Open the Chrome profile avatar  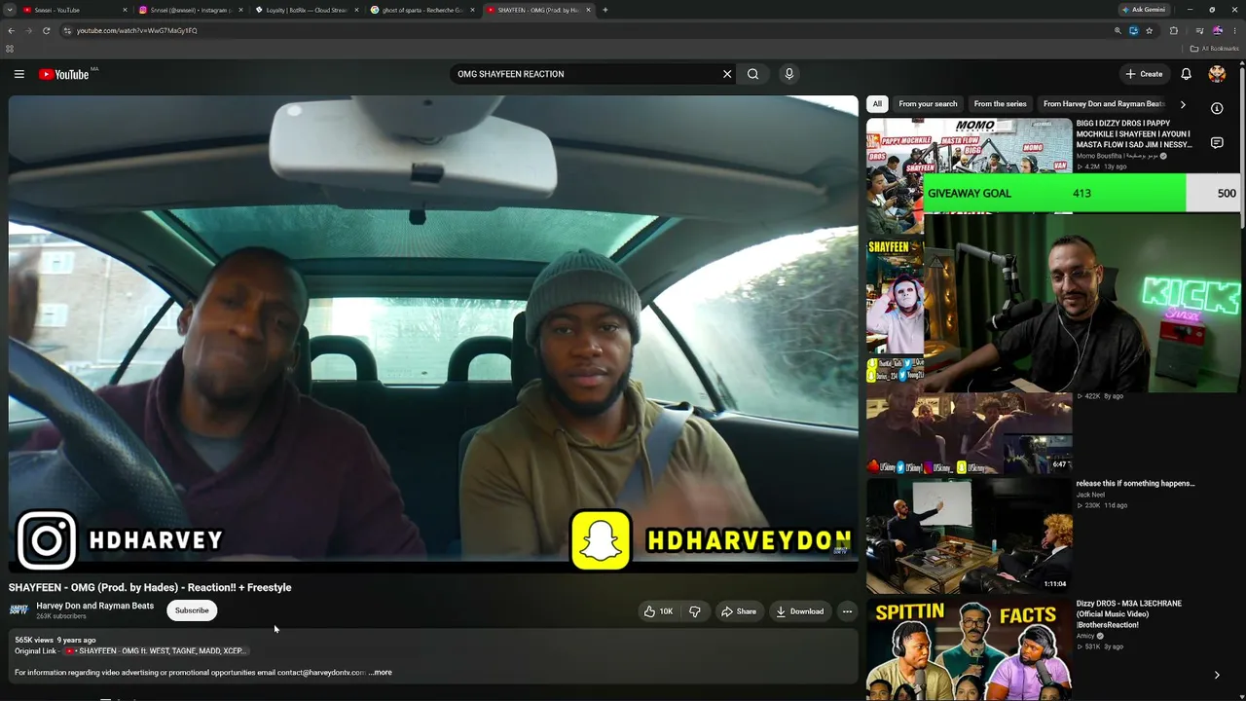[x=1217, y=30]
